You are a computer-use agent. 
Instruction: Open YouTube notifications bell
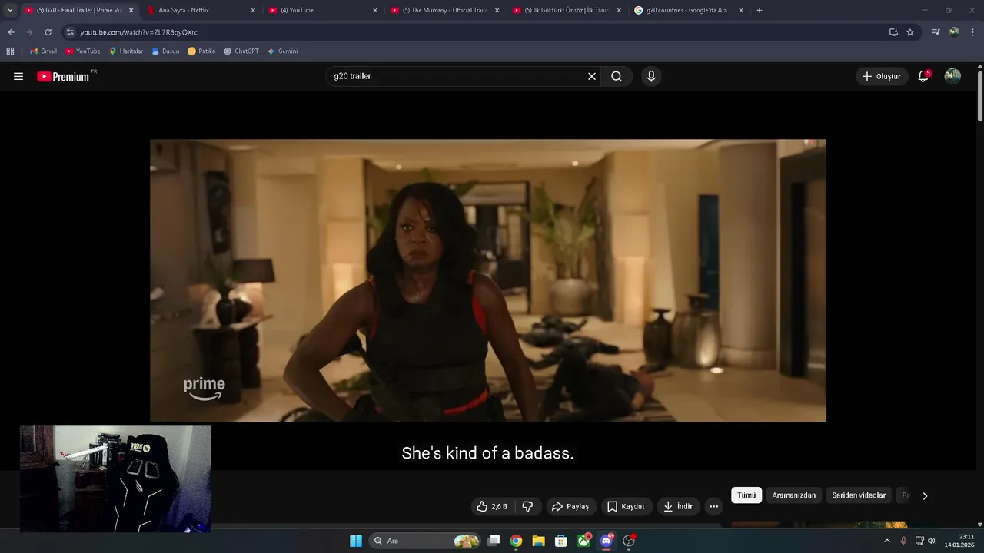[x=923, y=76]
